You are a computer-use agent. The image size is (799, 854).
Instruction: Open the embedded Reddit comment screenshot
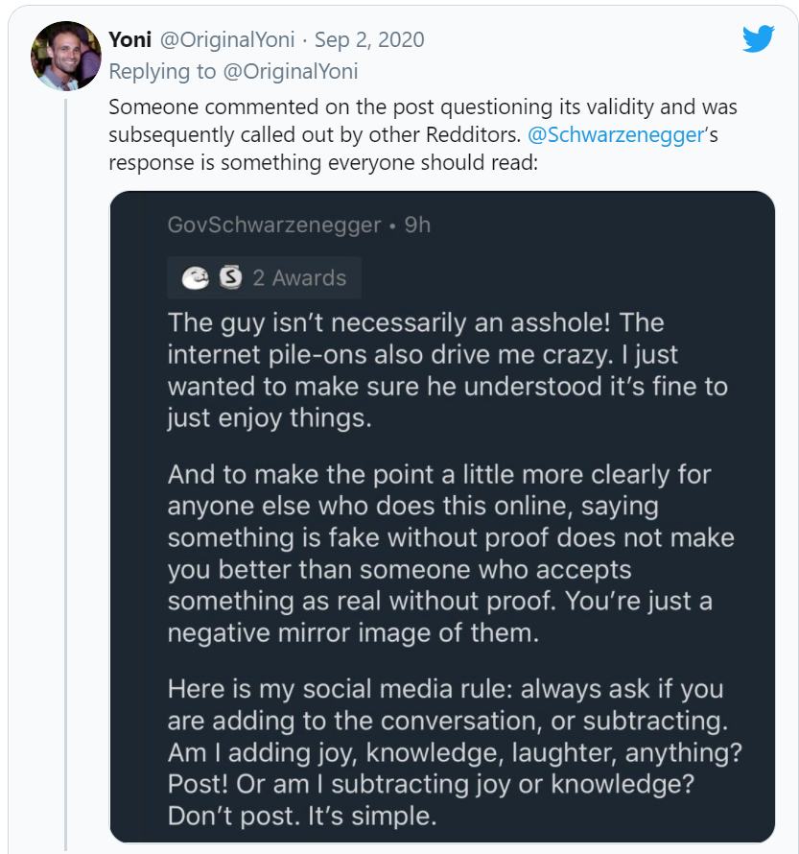coord(442,516)
